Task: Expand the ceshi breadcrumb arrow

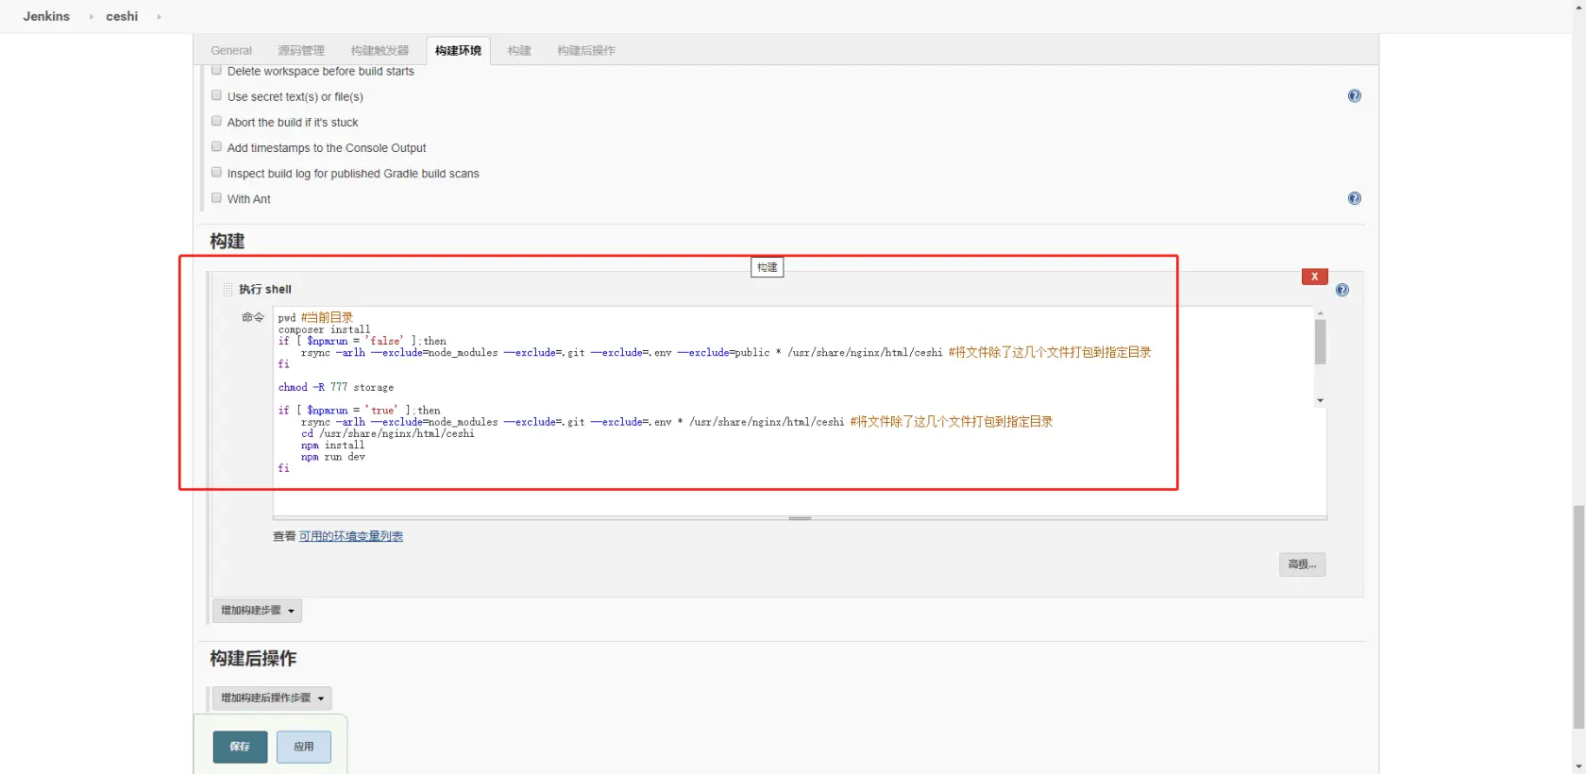Action: (x=159, y=17)
